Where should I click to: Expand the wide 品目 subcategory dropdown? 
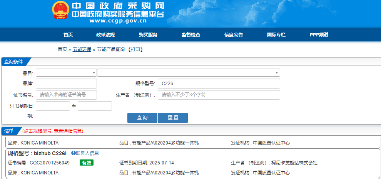pos(189,72)
